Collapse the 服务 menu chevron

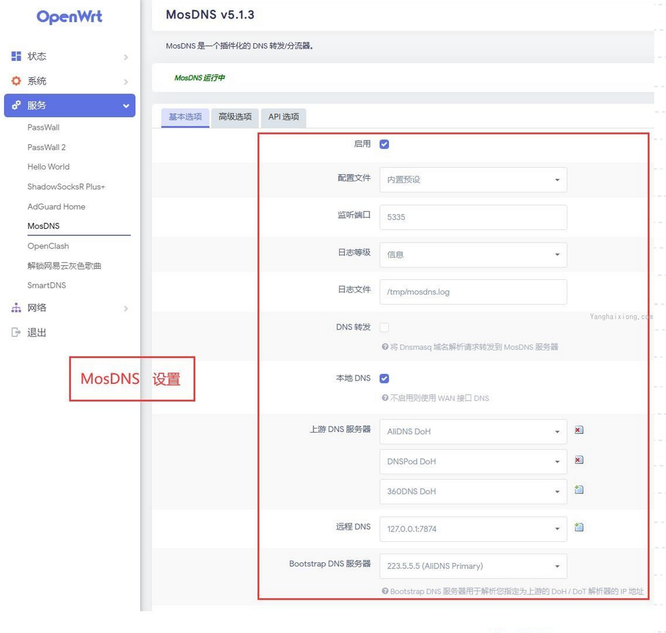126,106
